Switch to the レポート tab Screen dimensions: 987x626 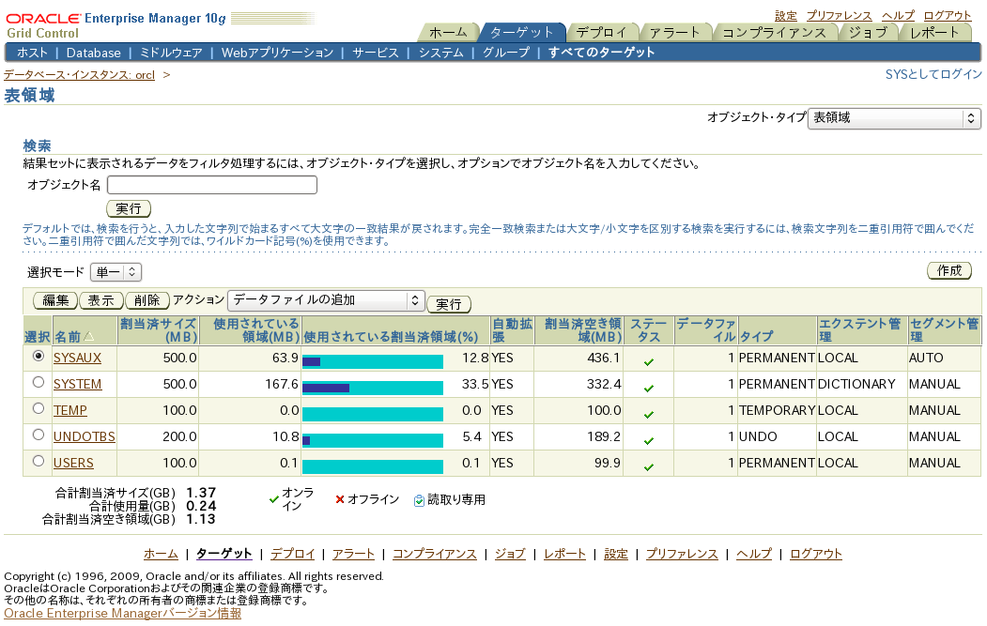934,32
